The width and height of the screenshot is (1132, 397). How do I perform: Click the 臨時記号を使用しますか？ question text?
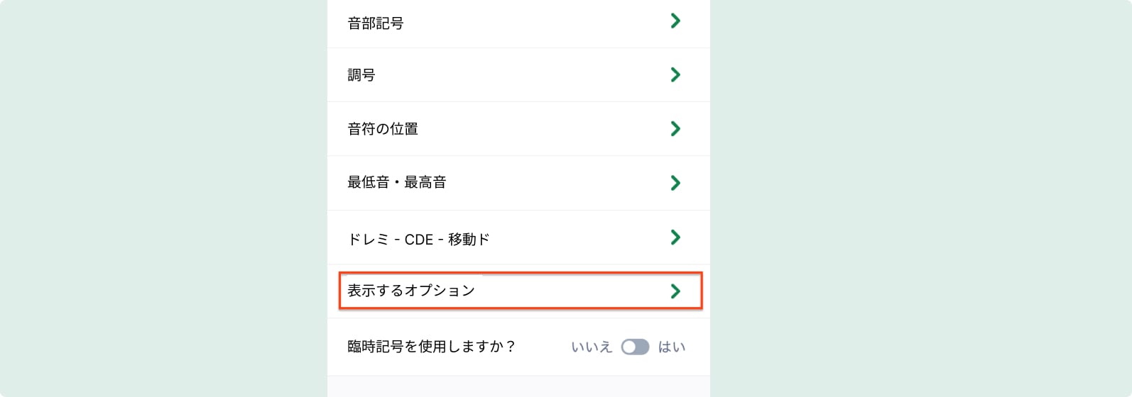[x=432, y=347]
